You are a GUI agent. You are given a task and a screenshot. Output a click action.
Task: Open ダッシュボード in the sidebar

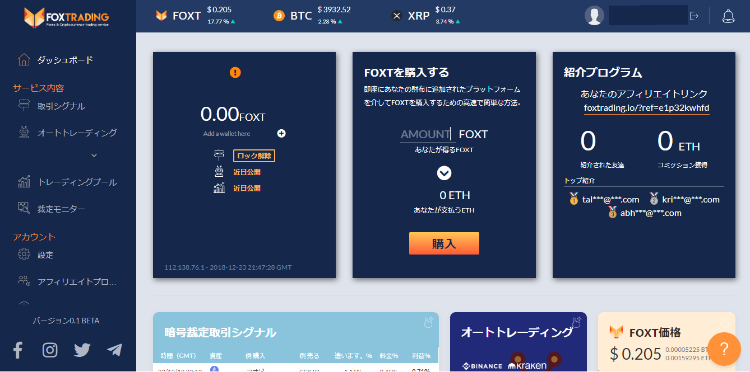coord(65,60)
